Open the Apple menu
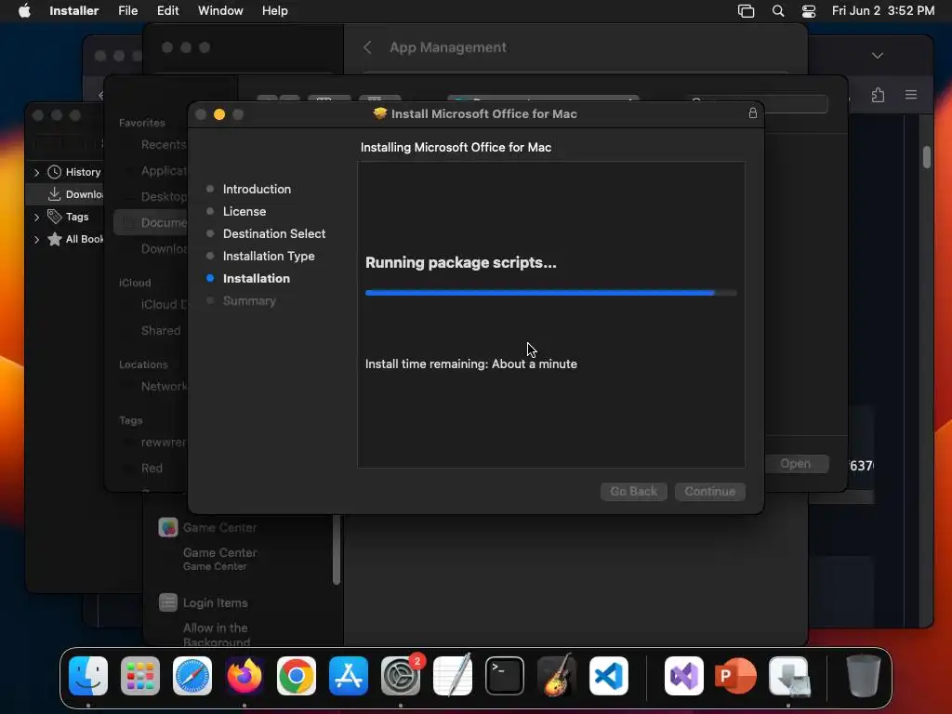Viewport: 952px width, 714px height. 24,10
